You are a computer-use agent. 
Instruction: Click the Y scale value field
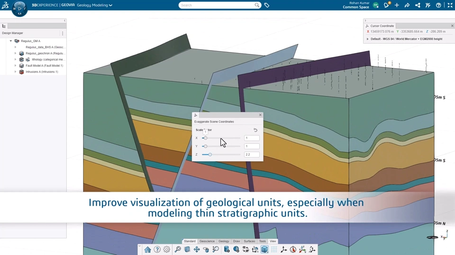click(252, 146)
